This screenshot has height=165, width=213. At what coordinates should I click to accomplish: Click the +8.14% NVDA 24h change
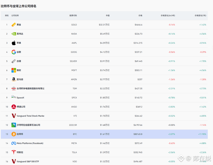coord(172,34)
